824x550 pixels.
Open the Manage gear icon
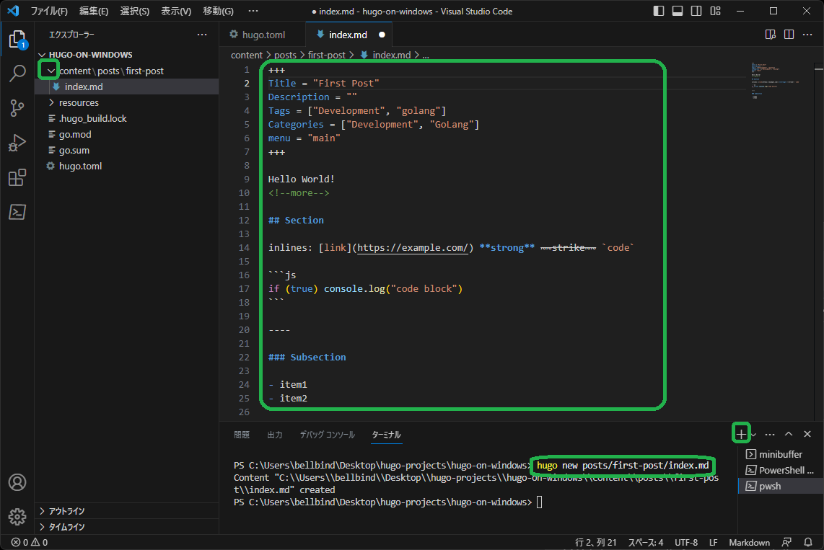[17, 516]
